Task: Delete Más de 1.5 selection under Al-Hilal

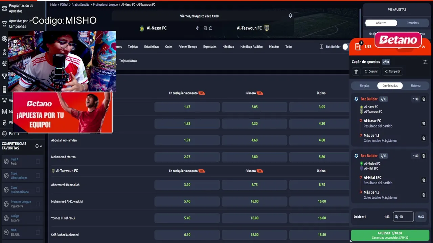Action: [424, 195]
